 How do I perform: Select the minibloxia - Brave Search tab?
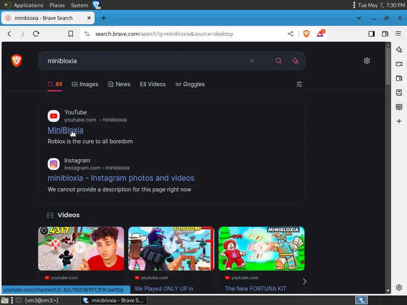point(48,18)
